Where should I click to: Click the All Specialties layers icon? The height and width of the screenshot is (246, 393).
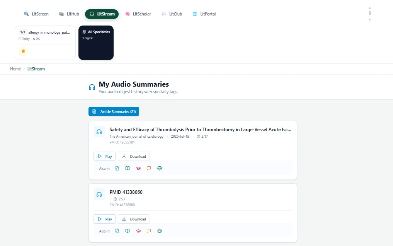[84, 32]
